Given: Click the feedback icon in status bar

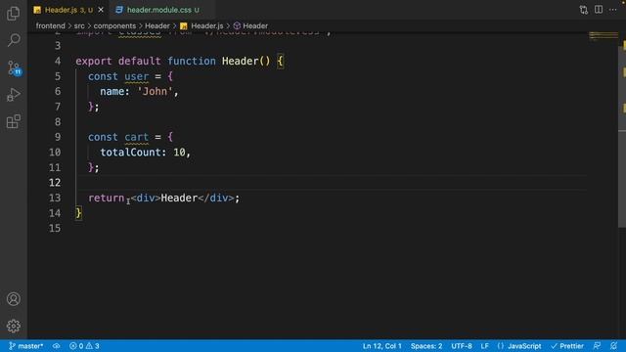Looking at the screenshot, I should click(597, 346).
